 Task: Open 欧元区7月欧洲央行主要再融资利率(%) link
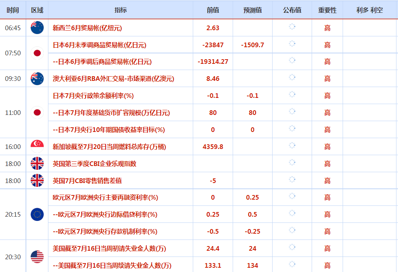(105, 197)
